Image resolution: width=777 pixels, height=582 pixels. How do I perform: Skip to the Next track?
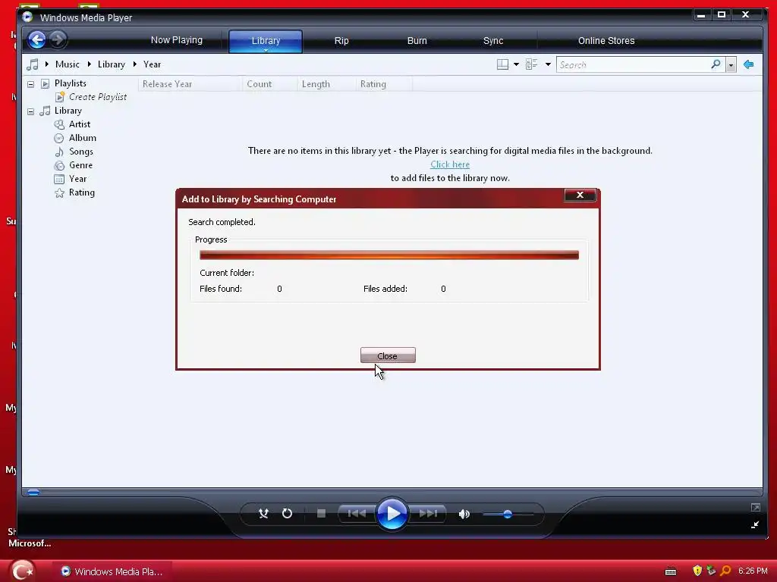pos(428,514)
